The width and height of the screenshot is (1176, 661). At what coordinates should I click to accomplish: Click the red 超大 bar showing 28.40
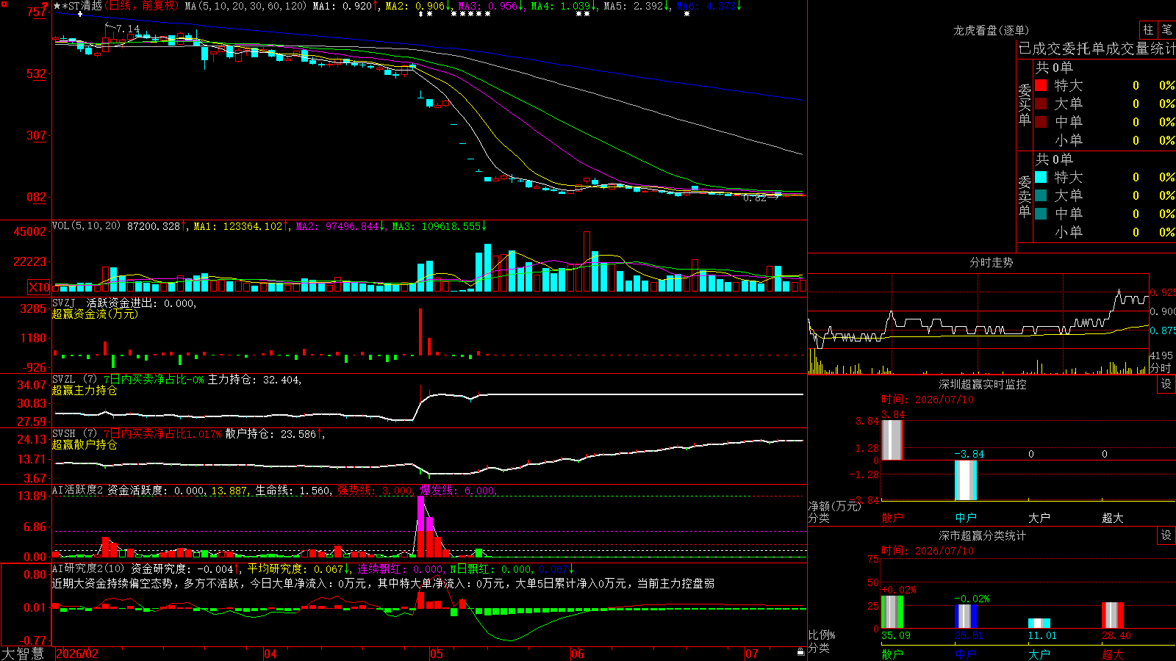coord(1113,615)
